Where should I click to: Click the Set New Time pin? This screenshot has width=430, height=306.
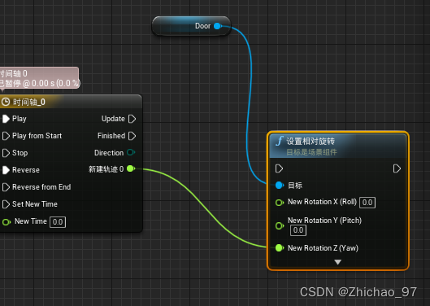pyautogui.click(x=6, y=204)
